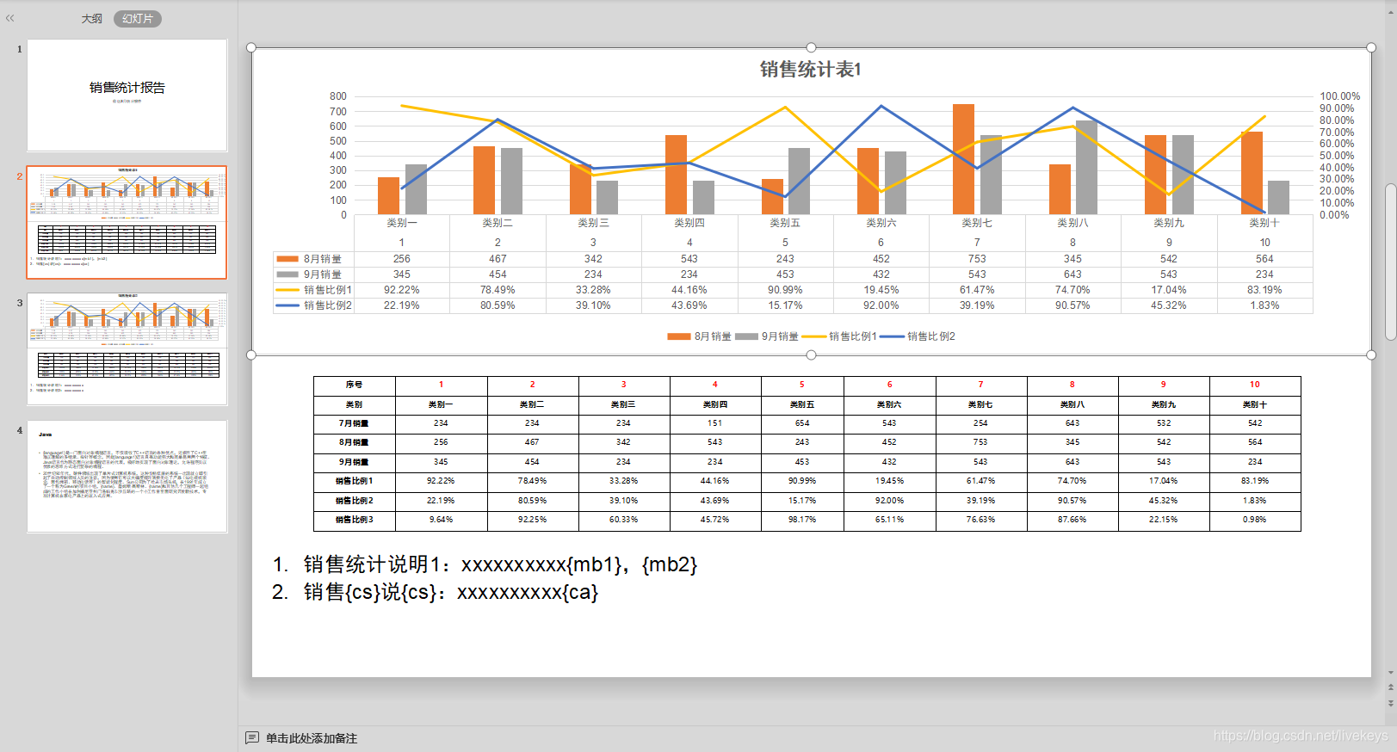Open slide 4 Java text thumbnail

tap(127, 476)
